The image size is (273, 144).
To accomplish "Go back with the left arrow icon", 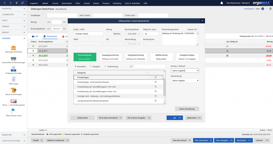I will pyautogui.click(x=5, y=3).
